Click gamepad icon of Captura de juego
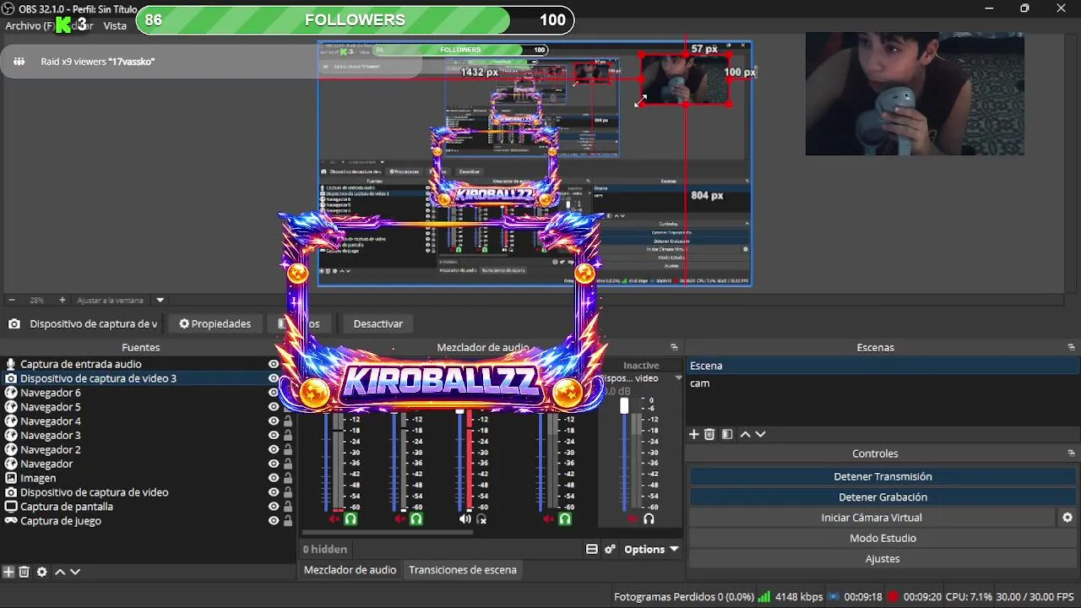 pos(11,520)
